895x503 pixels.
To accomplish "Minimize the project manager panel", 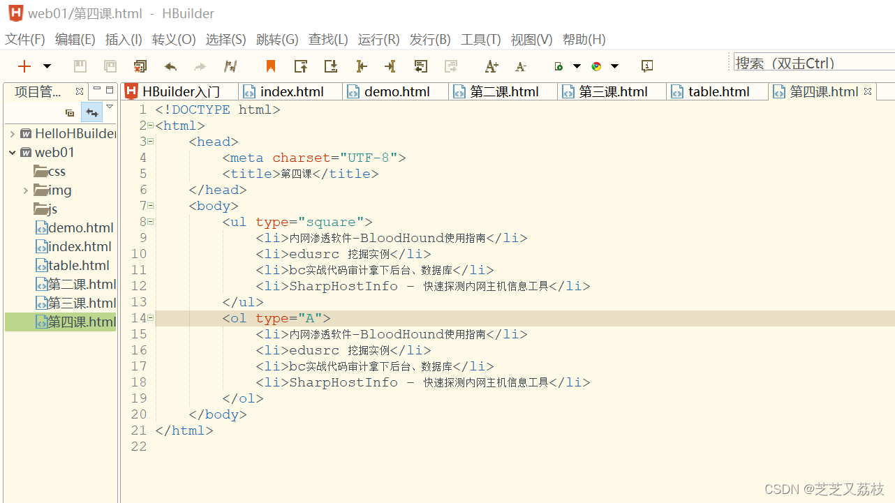I will [x=97, y=90].
